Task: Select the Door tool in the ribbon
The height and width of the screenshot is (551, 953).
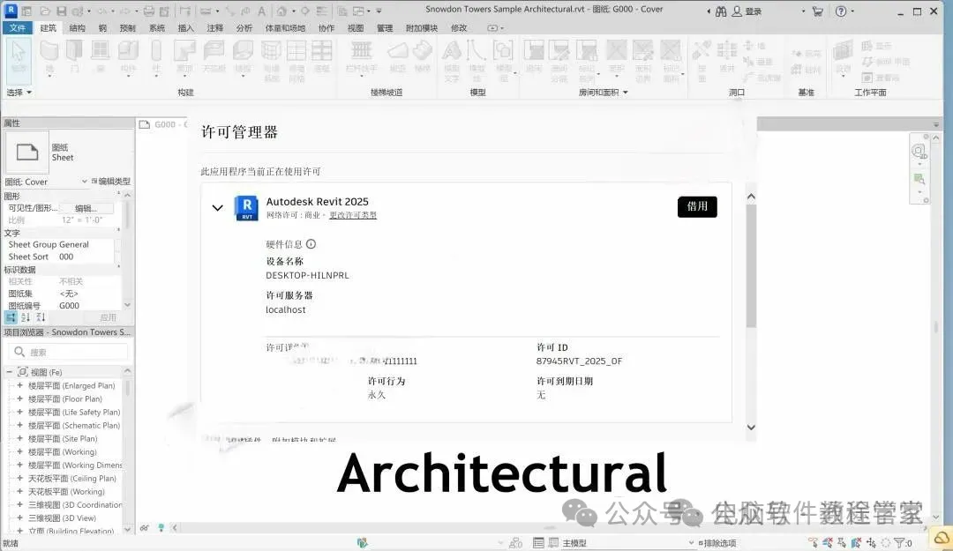Action: point(74,56)
